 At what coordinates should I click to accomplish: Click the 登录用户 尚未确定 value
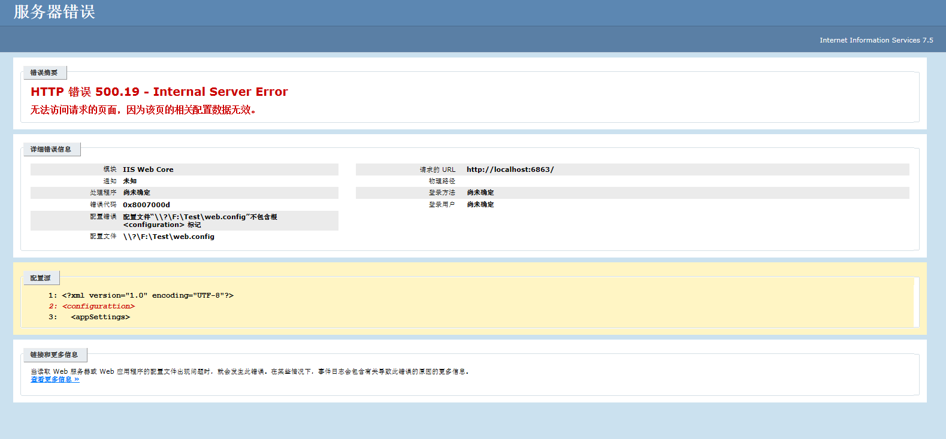click(x=480, y=204)
